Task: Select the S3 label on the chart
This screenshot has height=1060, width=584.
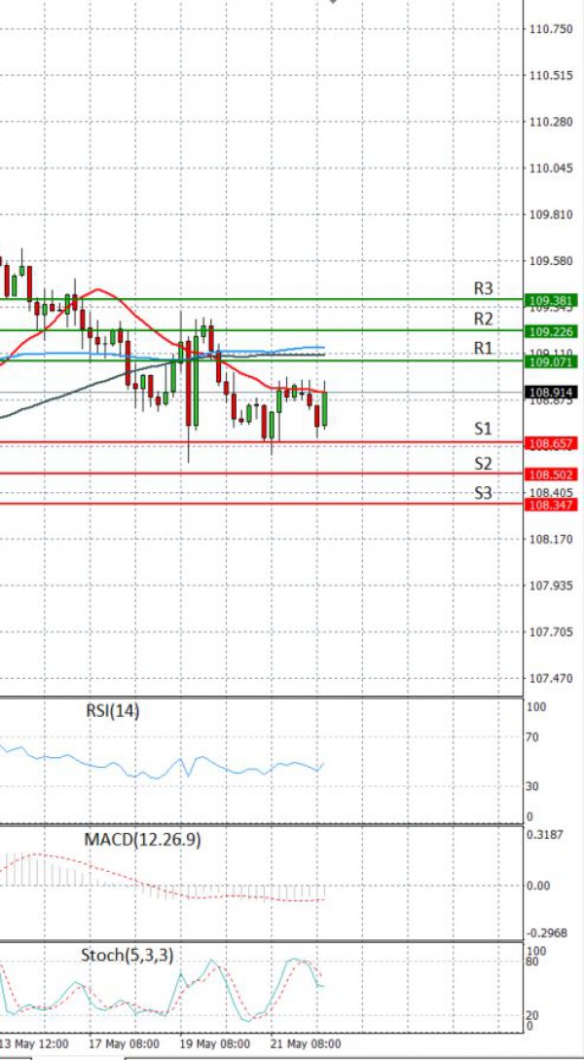Action: 483,493
